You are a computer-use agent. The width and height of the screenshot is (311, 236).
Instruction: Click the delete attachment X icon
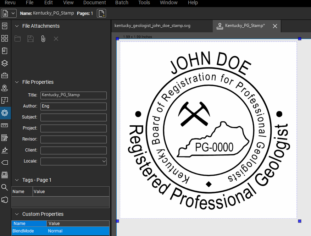point(56,39)
